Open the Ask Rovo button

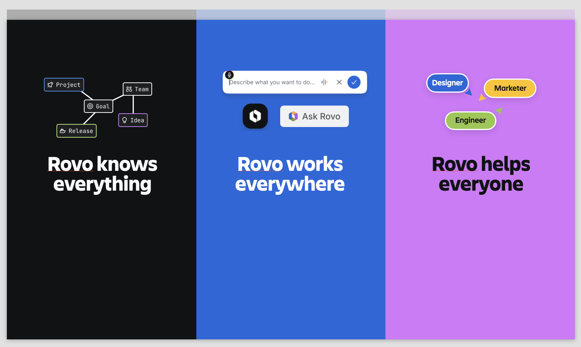pos(314,116)
